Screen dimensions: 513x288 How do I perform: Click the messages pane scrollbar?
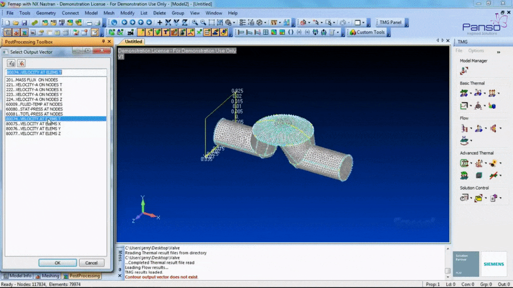[448, 263]
